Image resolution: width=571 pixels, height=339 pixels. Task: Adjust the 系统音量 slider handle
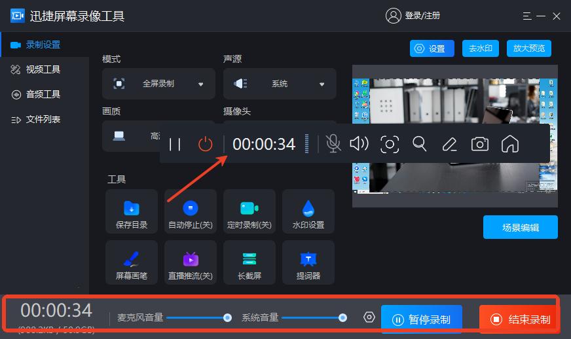342,318
